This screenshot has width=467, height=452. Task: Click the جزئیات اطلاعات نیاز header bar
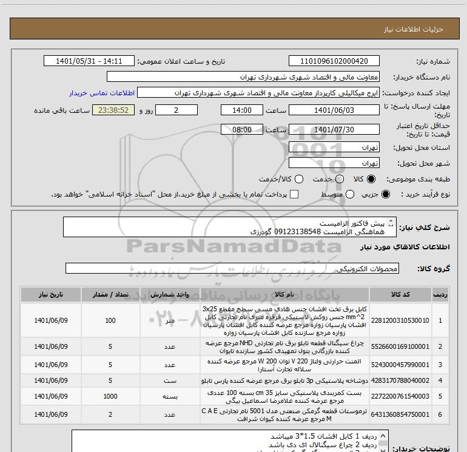point(235,29)
